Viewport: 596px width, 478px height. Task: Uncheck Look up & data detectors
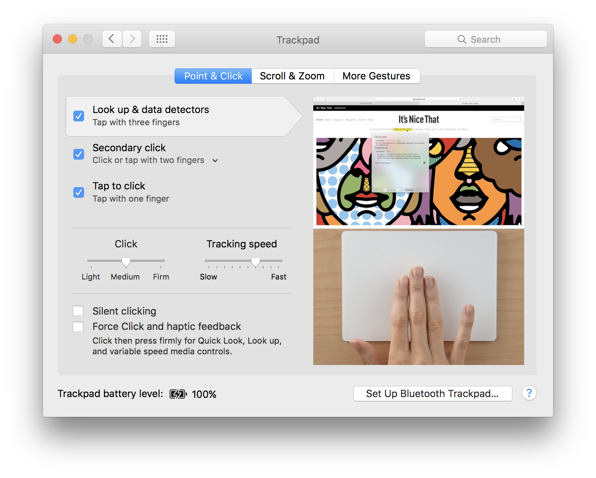coord(79,116)
